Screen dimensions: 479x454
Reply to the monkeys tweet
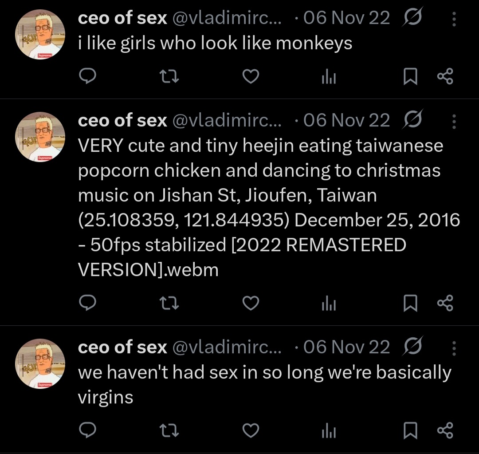pyautogui.click(x=88, y=76)
